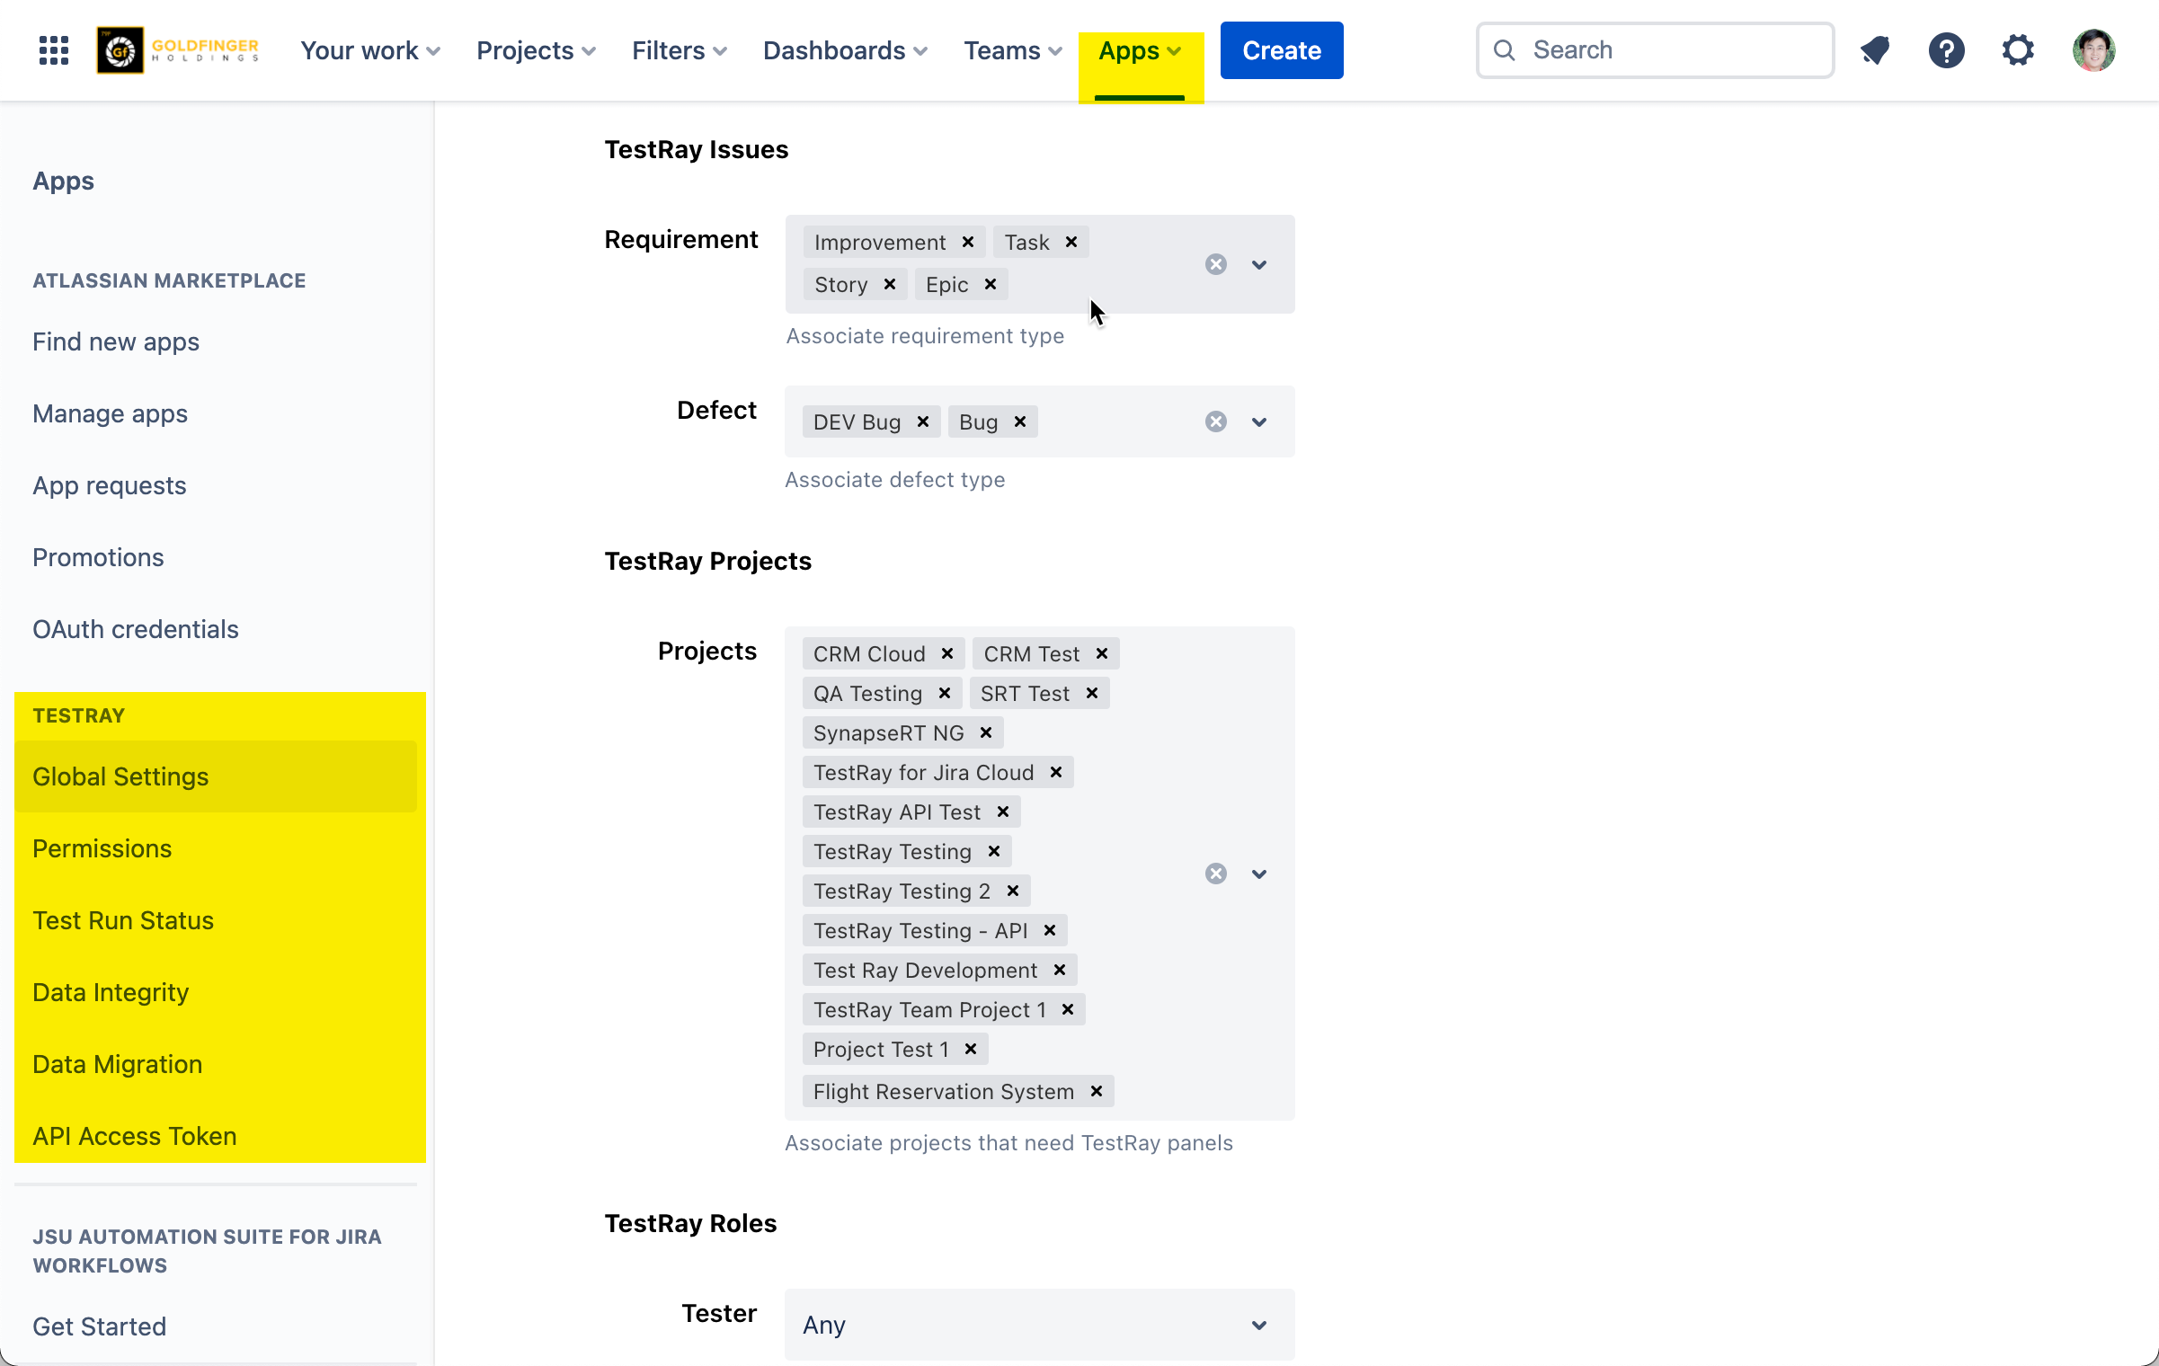Open the help question mark icon

click(x=1946, y=50)
